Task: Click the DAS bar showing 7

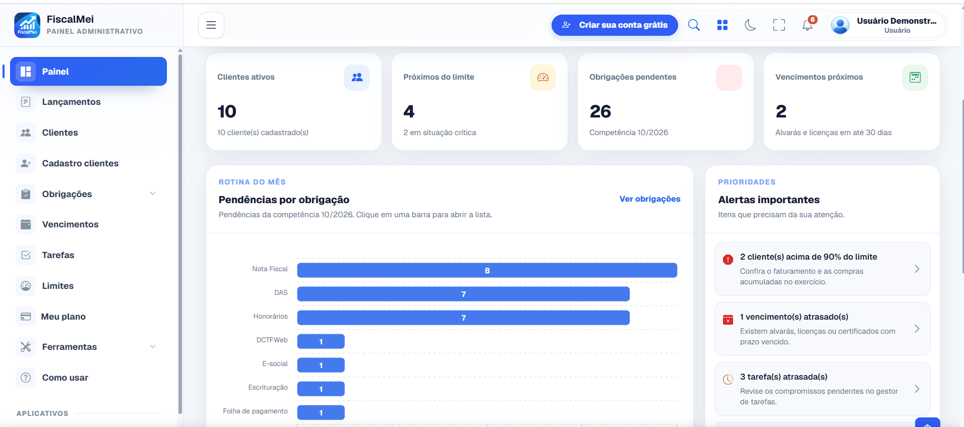Action: pos(463,294)
